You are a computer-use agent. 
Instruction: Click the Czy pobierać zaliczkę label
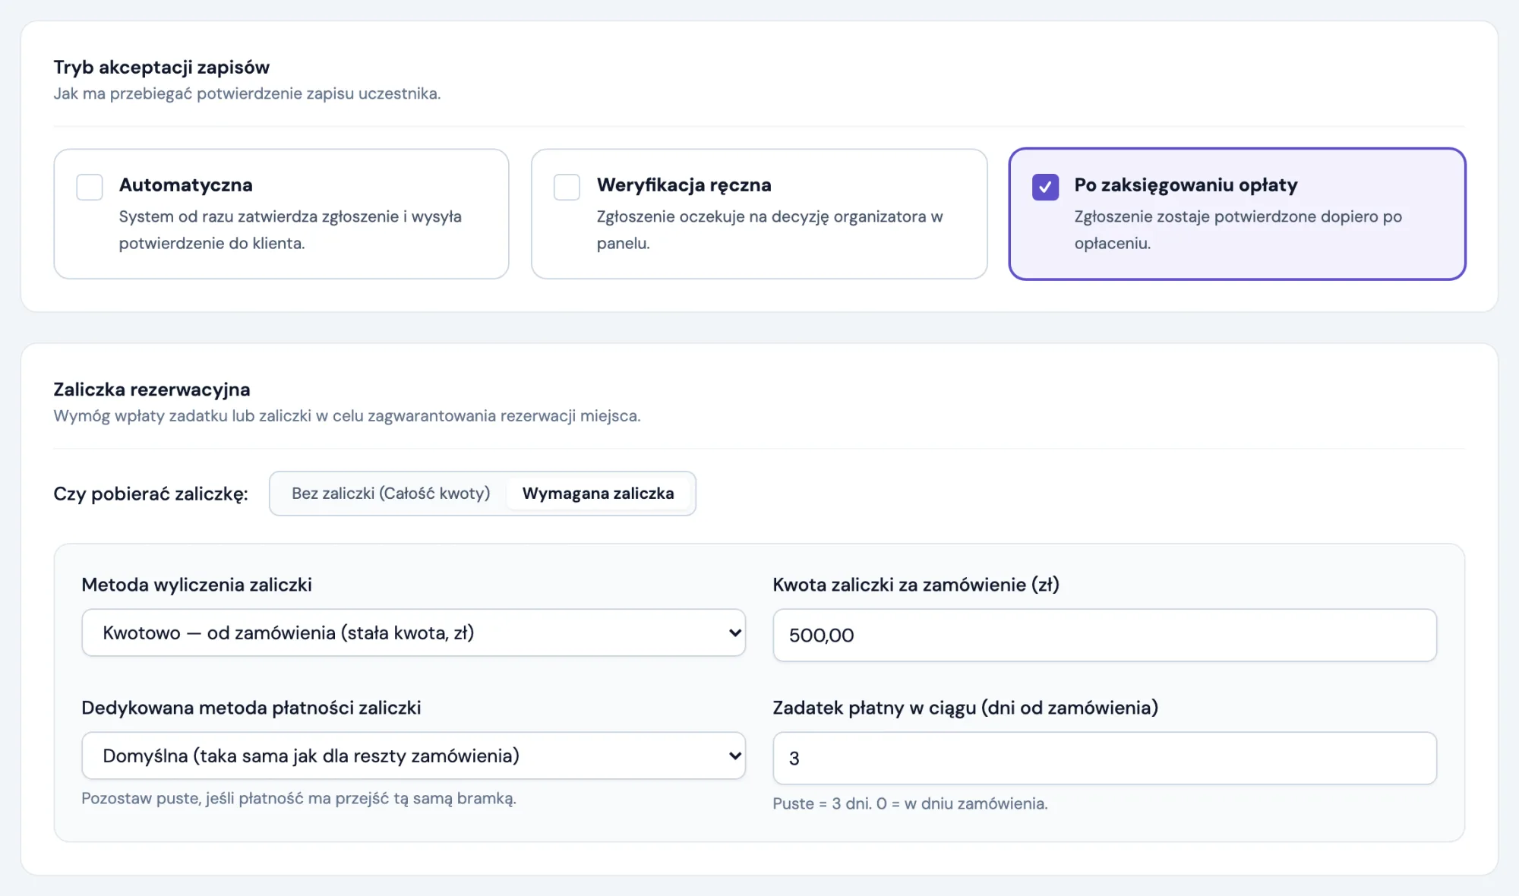150,494
